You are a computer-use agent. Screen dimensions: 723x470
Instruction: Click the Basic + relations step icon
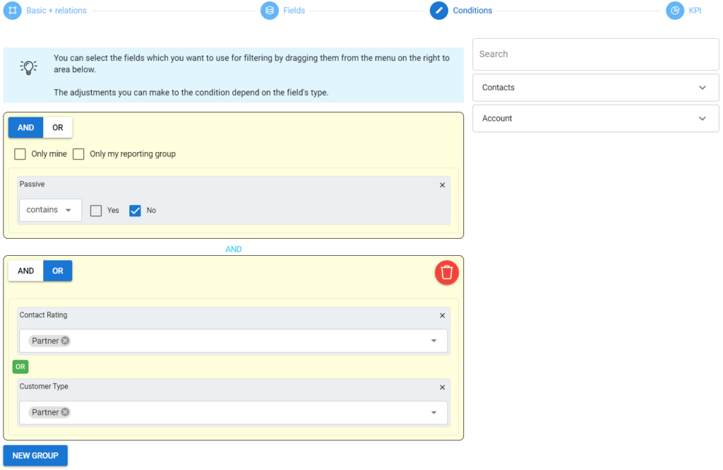(11, 10)
